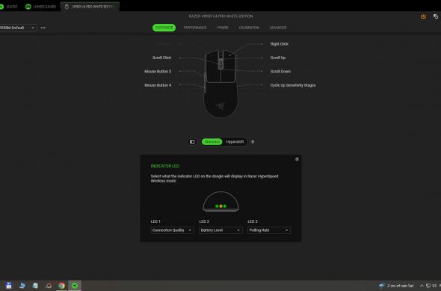This screenshot has height=291, width=441.
Task: Open the weather widget showing rain Sat
Action: [397, 286]
